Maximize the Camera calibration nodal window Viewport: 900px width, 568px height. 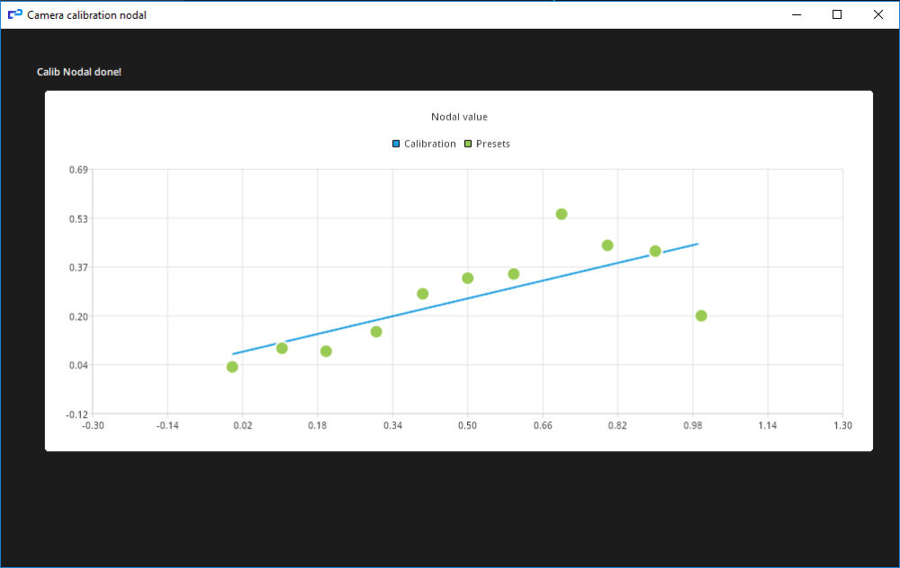tap(837, 15)
